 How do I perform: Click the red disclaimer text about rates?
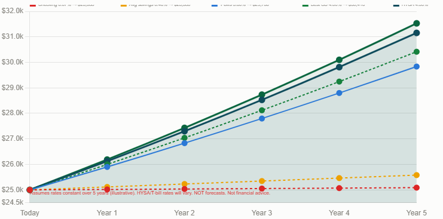click(150, 193)
